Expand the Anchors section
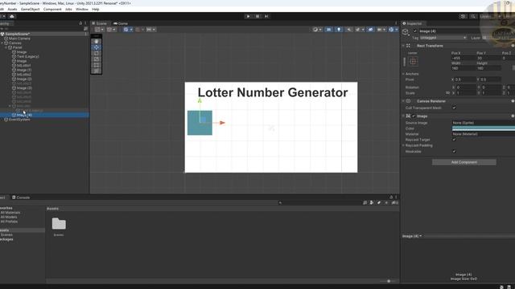 tap(403, 74)
